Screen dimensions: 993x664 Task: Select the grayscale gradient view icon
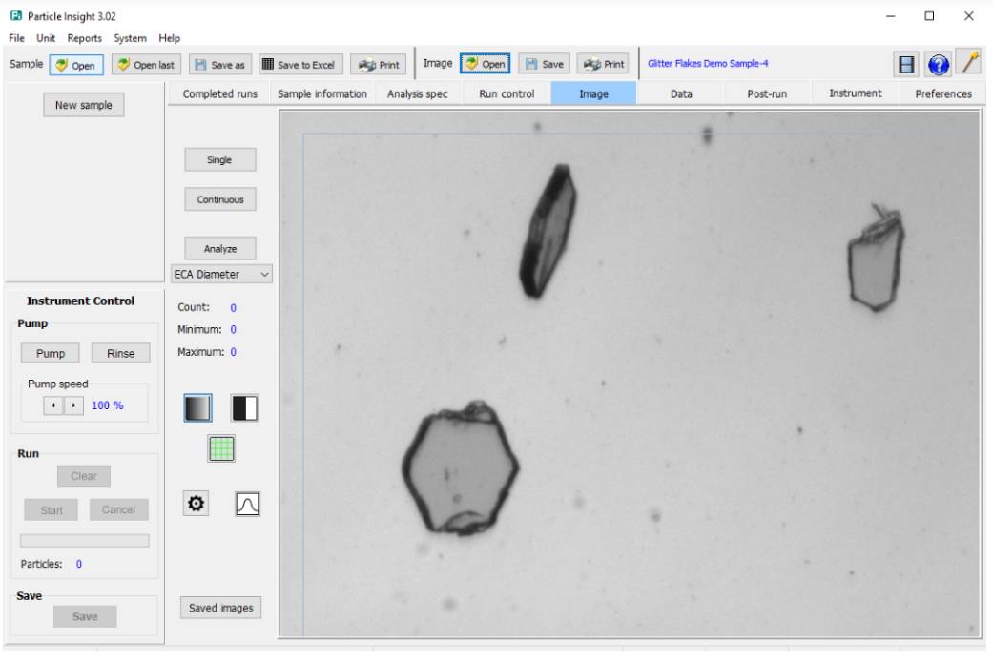[x=197, y=408]
